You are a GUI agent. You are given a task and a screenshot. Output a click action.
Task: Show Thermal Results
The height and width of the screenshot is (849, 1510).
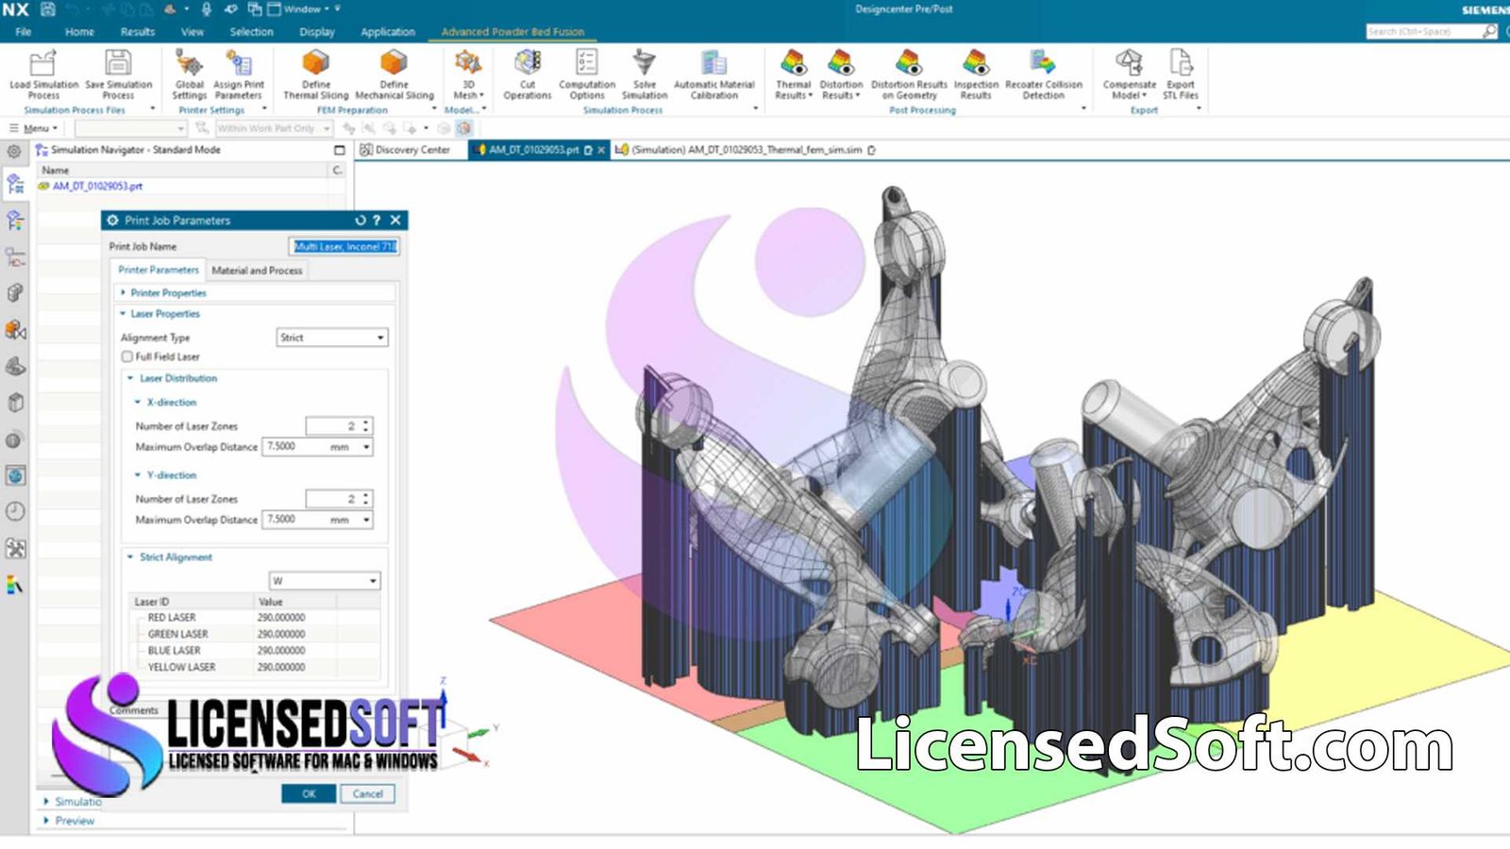pyautogui.click(x=793, y=75)
